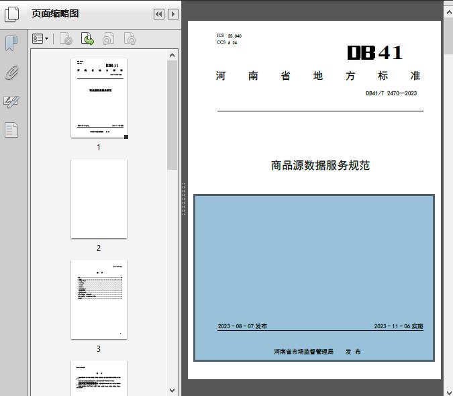
Task: Click the pane divider grip handle
Action: (x=184, y=199)
